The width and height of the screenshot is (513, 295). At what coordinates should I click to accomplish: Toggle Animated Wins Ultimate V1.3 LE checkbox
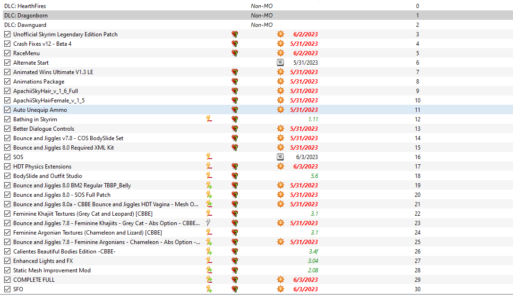[x=7, y=72]
